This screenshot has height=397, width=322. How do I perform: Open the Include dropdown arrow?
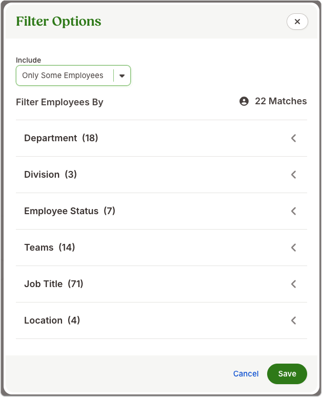point(122,75)
